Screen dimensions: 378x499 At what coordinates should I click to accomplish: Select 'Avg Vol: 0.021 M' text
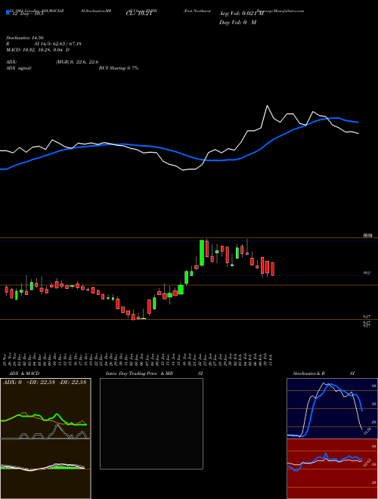pyautogui.click(x=241, y=14)
